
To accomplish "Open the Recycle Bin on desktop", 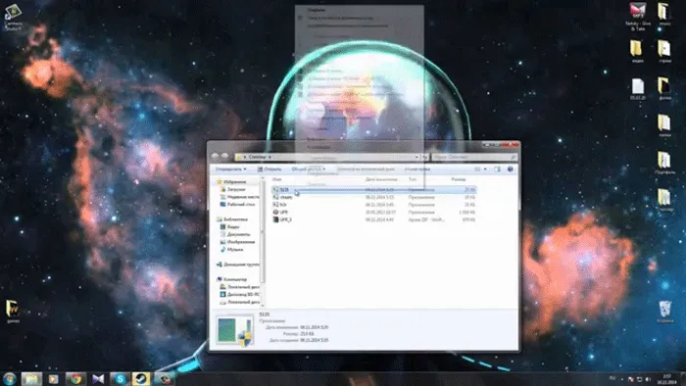I will [x=665, y=312].
